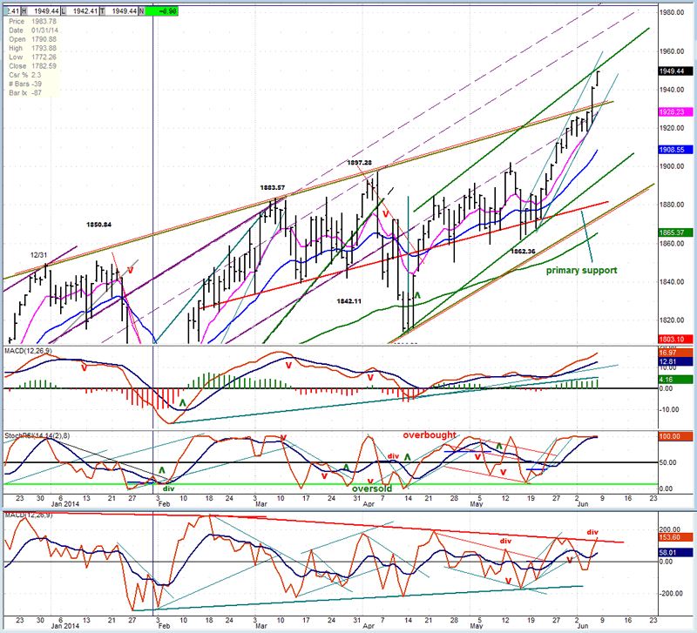697x633 pixels.
Task: Click the Low 1772.26 row in data box
Action: pyautogui.click(x=32, y=57)
